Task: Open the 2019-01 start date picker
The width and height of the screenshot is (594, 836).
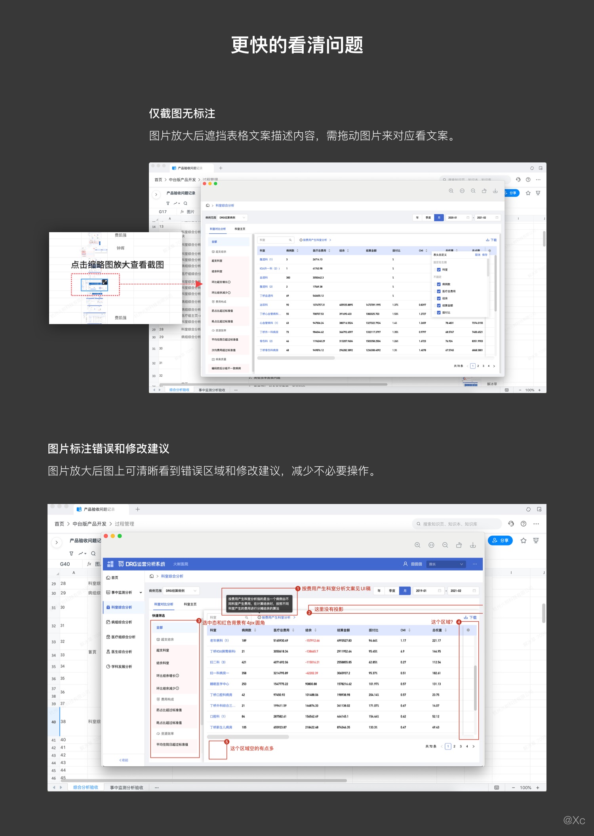Action: click(x=428, y=591)
